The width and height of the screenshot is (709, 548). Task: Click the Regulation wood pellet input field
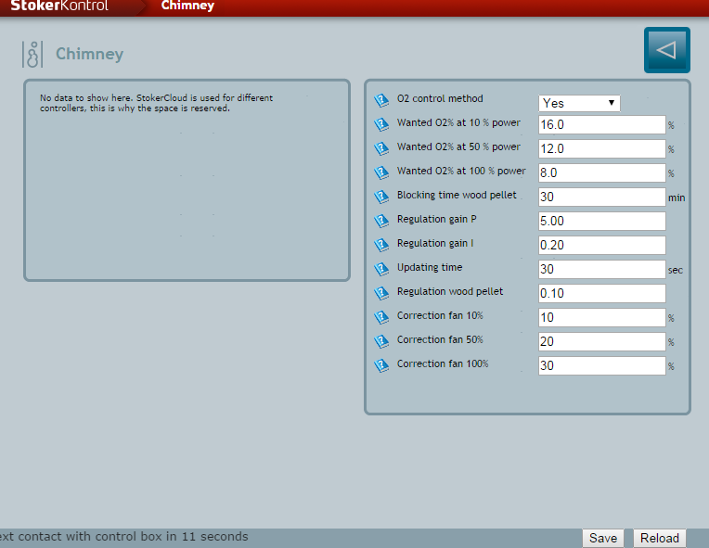point(601,293)
